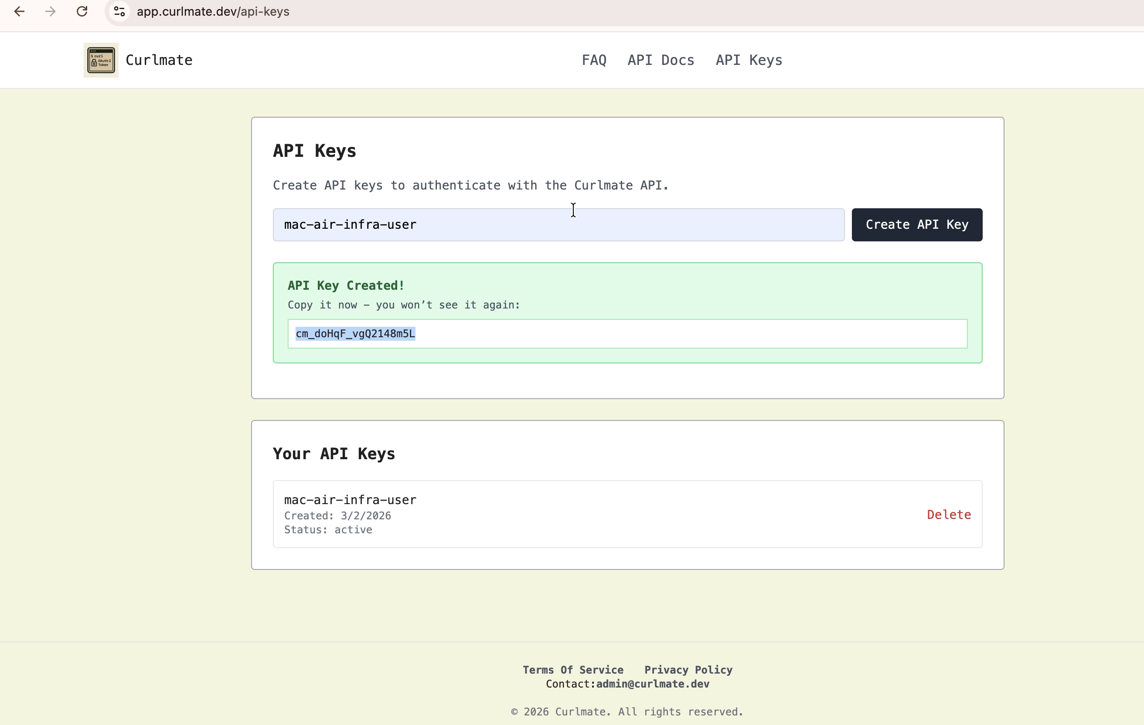Viewport: 1144px width, 725px height.
Task: Select the generated API key text
Action: coord(354,334)
